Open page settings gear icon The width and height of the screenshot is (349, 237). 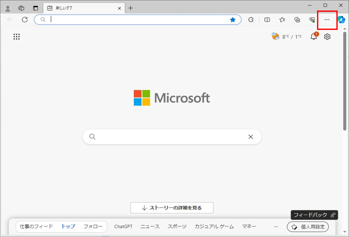327,37
